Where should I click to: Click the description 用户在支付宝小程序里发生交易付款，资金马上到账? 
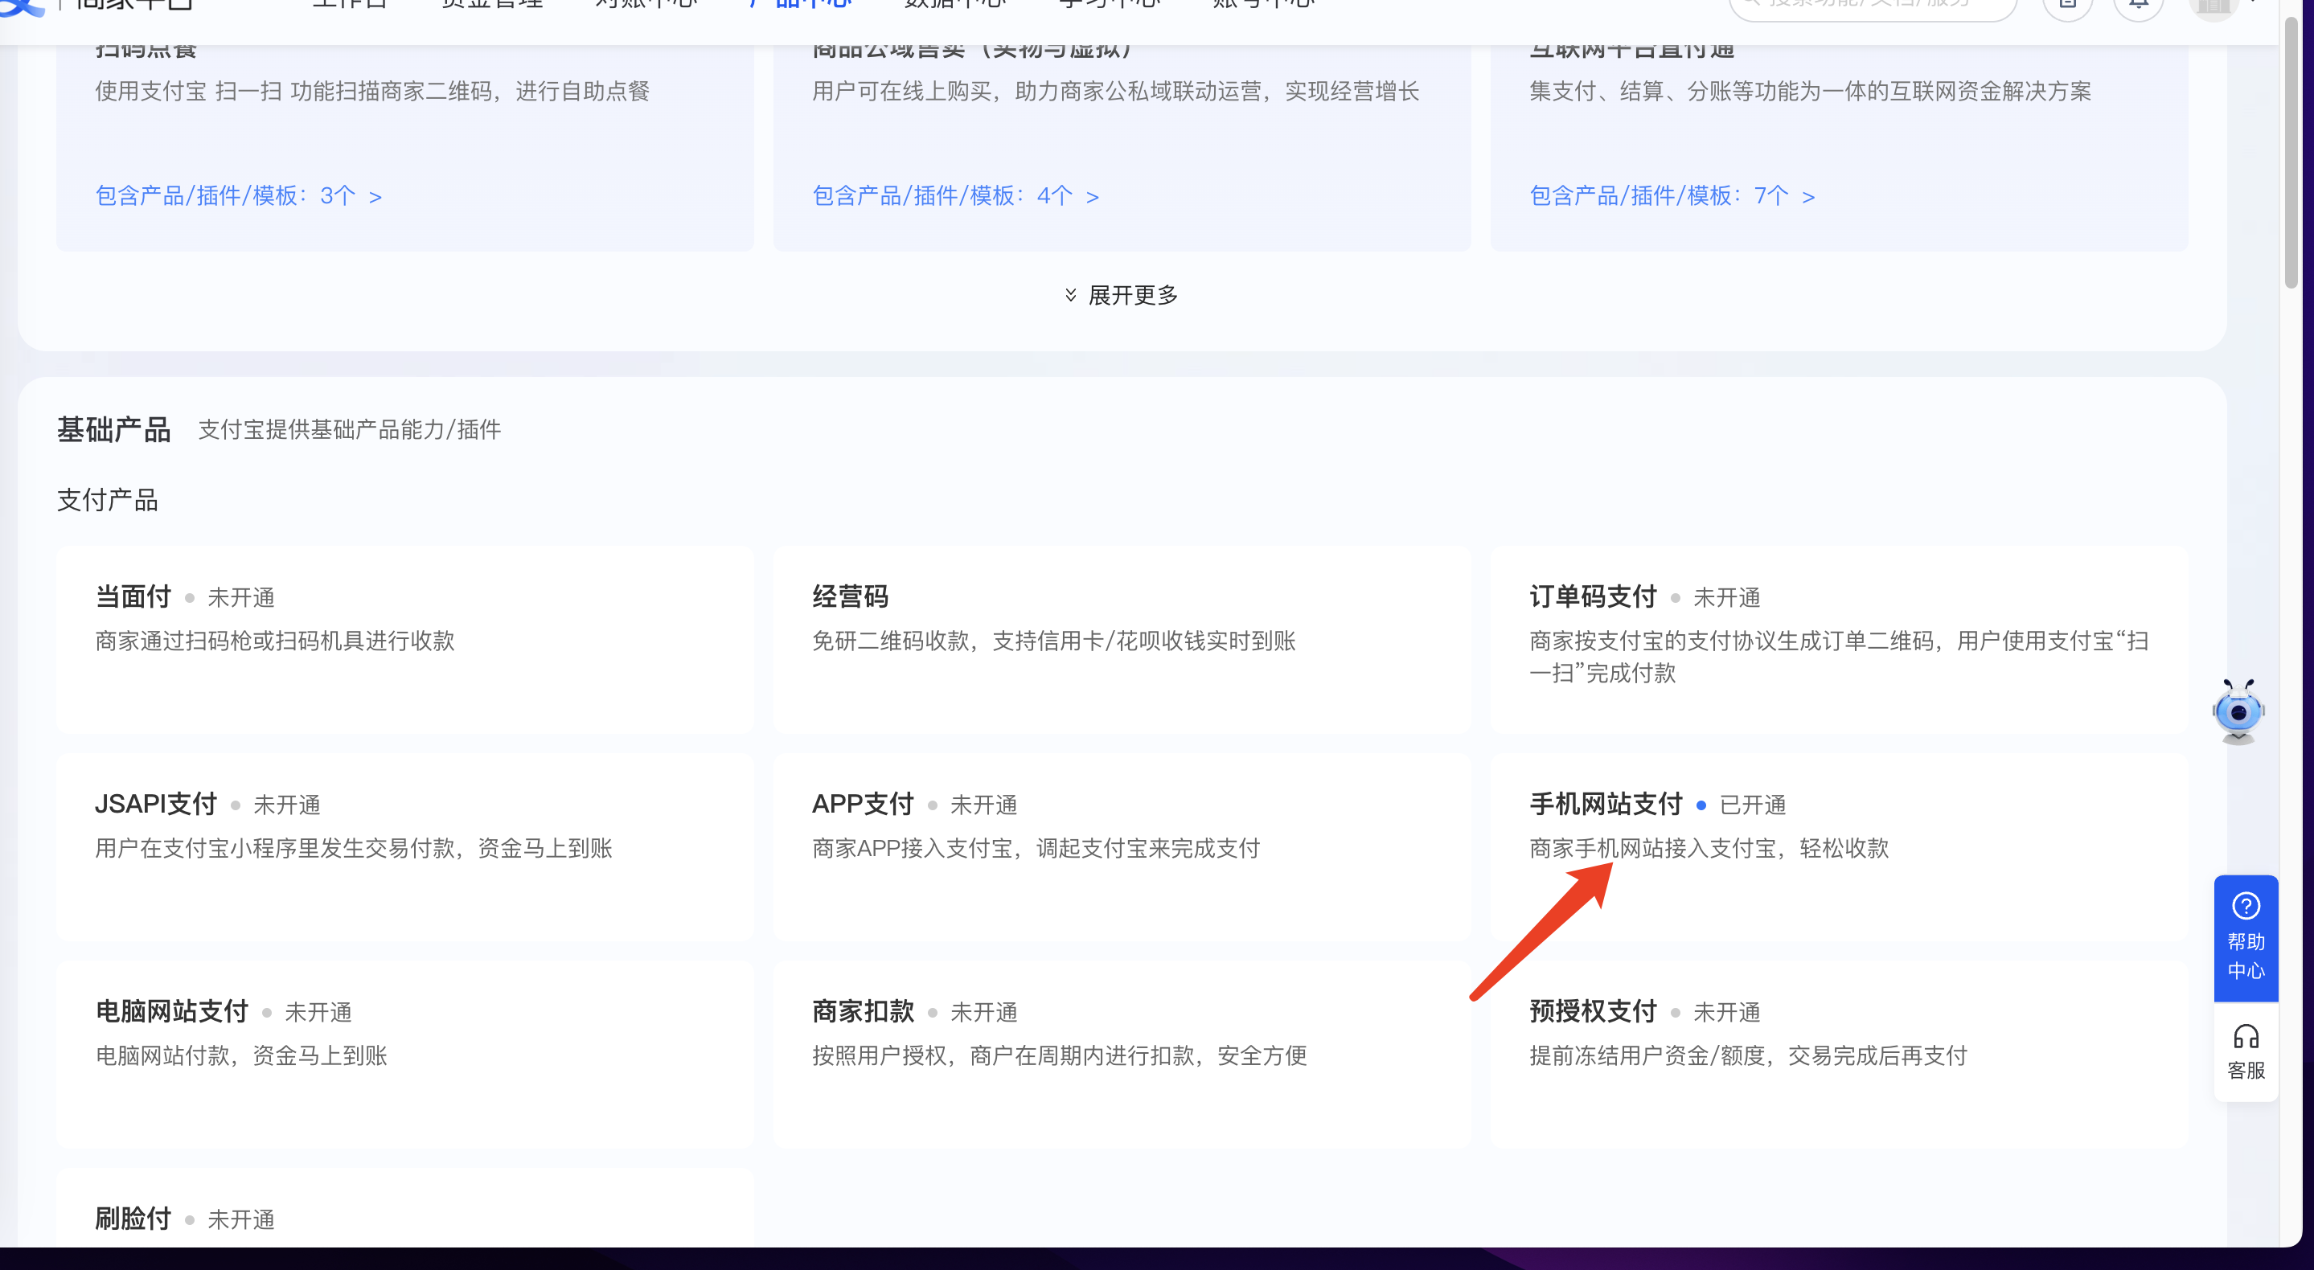[x=354, y=848]
